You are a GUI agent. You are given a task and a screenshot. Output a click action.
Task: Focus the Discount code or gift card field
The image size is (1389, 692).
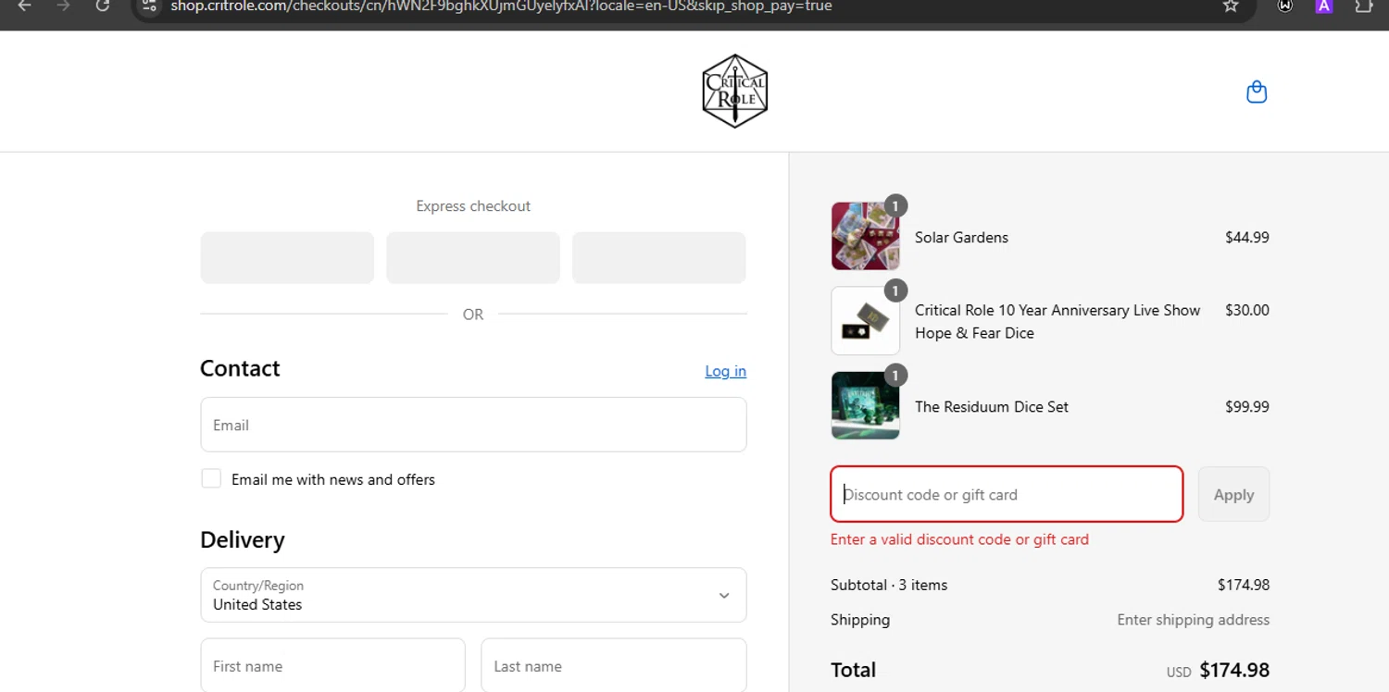coord(1007,494)
